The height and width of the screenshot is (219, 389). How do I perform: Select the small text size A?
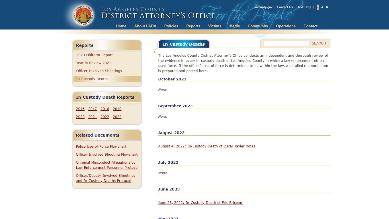click(x=318, y=7)
